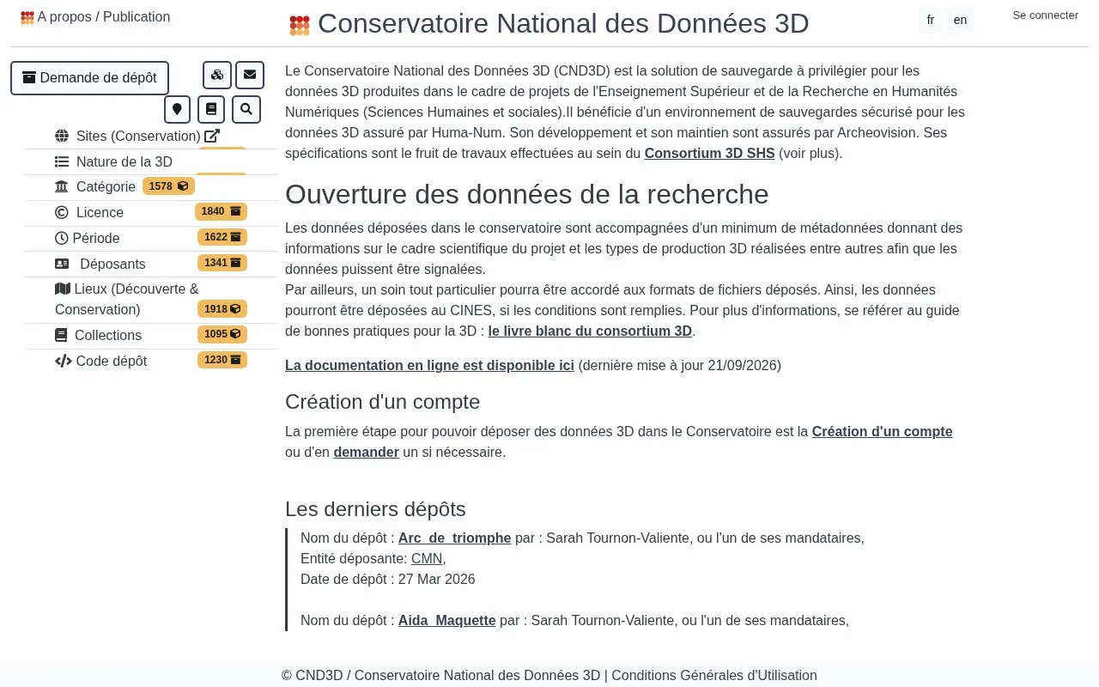The image size is (1099, 687).
Task: Click the list icon beside Nature de la 3D
Action: (x=62, y=161)
